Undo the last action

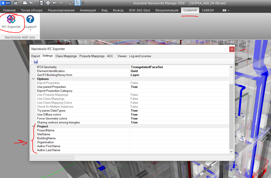[x=54, y=3]
